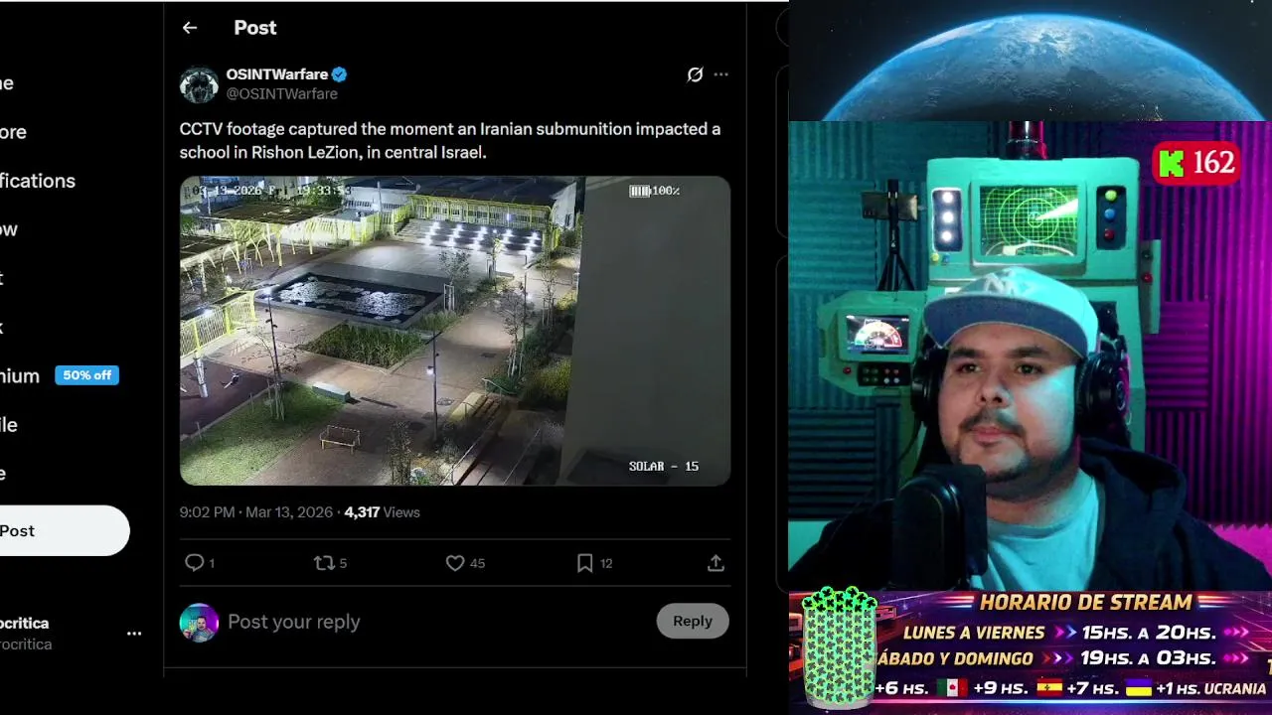The width and height of the screenshot is (1272, 715).
Task: Go back using the arrow beside Post
Action: point(189,28)
